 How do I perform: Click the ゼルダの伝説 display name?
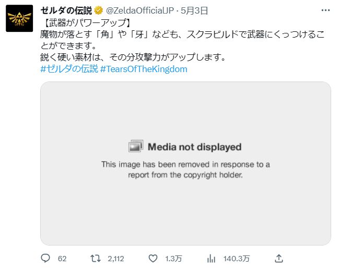coord(66,10)
